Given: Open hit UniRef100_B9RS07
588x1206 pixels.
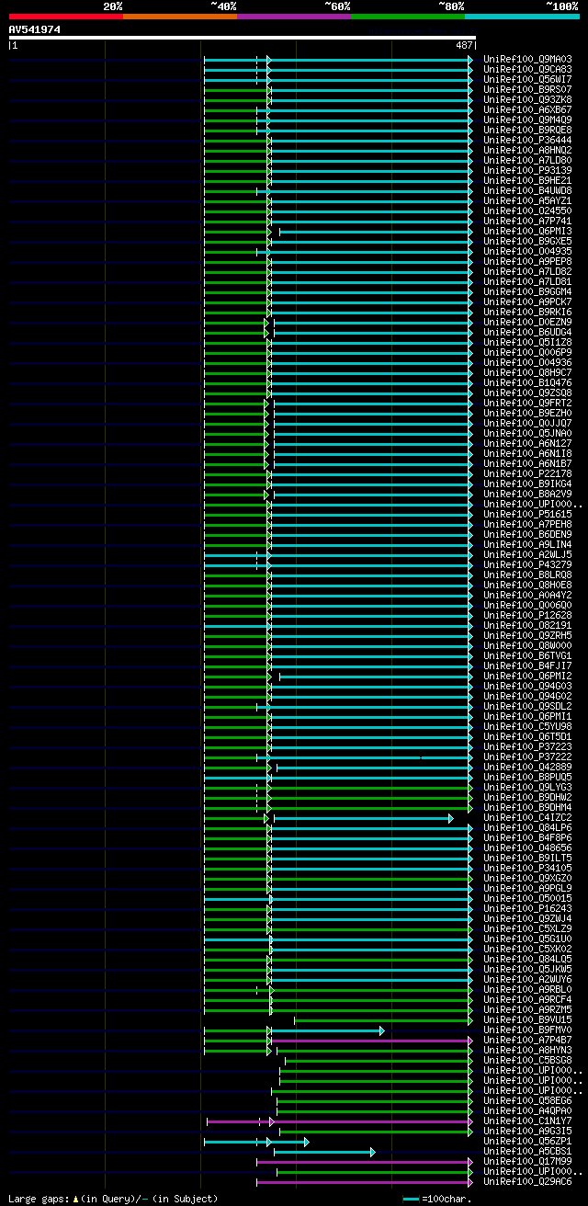Looking at the screenshot, I should [527, 89].
